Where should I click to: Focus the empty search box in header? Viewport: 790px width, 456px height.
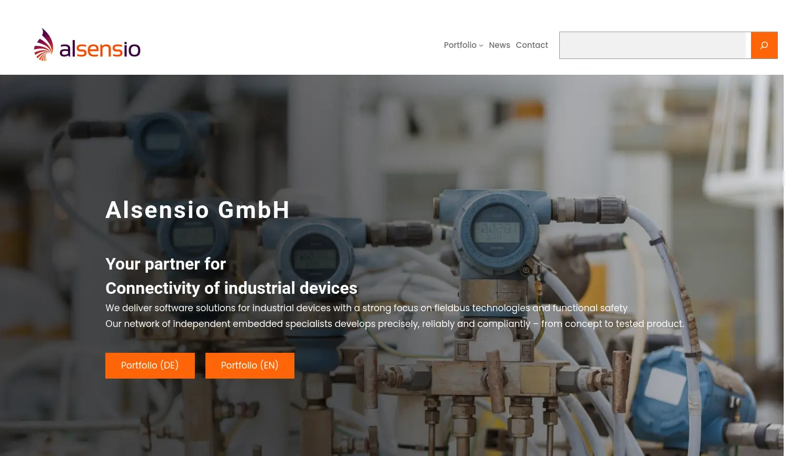pos(655,45)
